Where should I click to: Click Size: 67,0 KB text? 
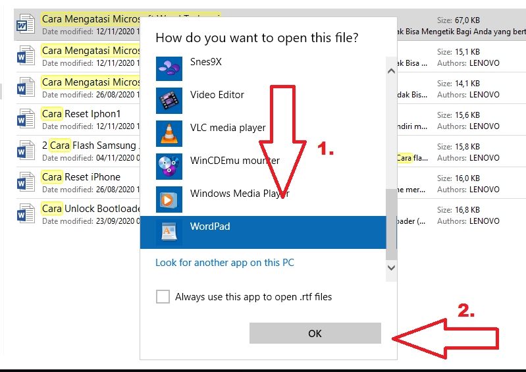tap(458, 20)
